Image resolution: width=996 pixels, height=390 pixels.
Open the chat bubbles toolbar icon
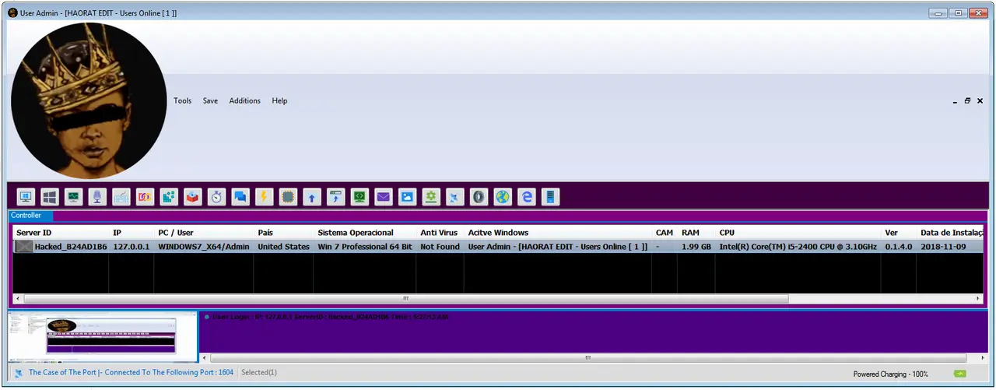click(240, 197)
